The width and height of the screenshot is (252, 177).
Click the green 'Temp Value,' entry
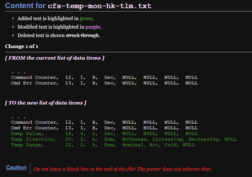pyautogui.click(x=26, y=134)
